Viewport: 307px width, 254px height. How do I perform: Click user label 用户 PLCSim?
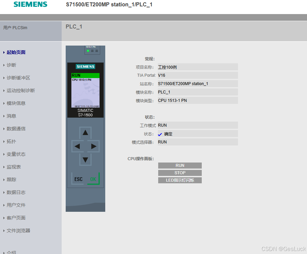[x=15, y=27]
